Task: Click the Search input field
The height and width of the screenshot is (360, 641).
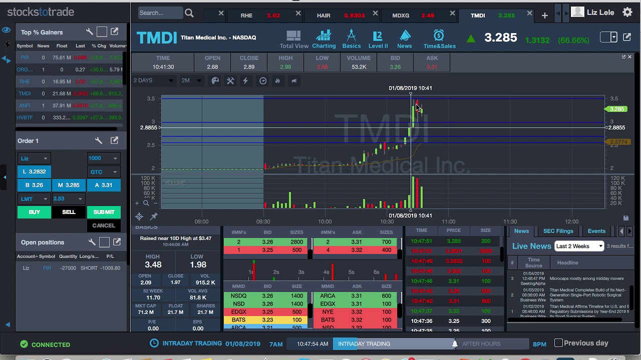Action: pos(160,13)
